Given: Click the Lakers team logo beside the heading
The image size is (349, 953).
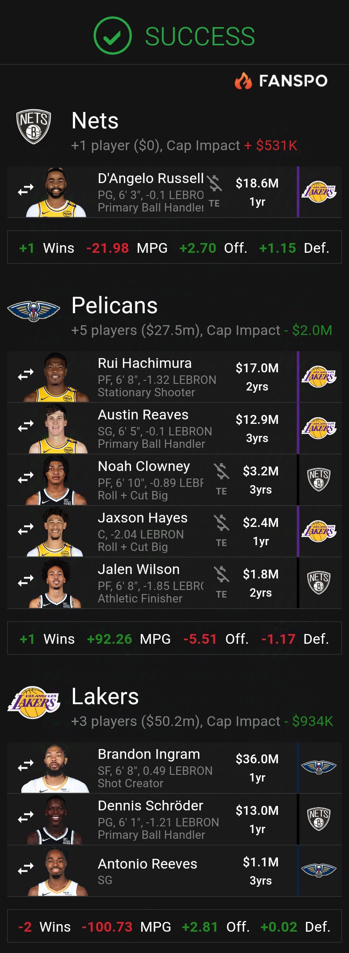Looking at the screenshot, I should pos(34,702).
